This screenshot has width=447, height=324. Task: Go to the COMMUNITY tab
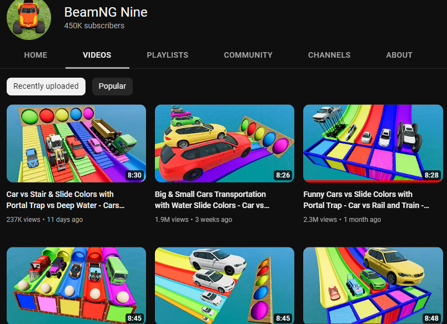pyautogui.click(x=248, y=55)
